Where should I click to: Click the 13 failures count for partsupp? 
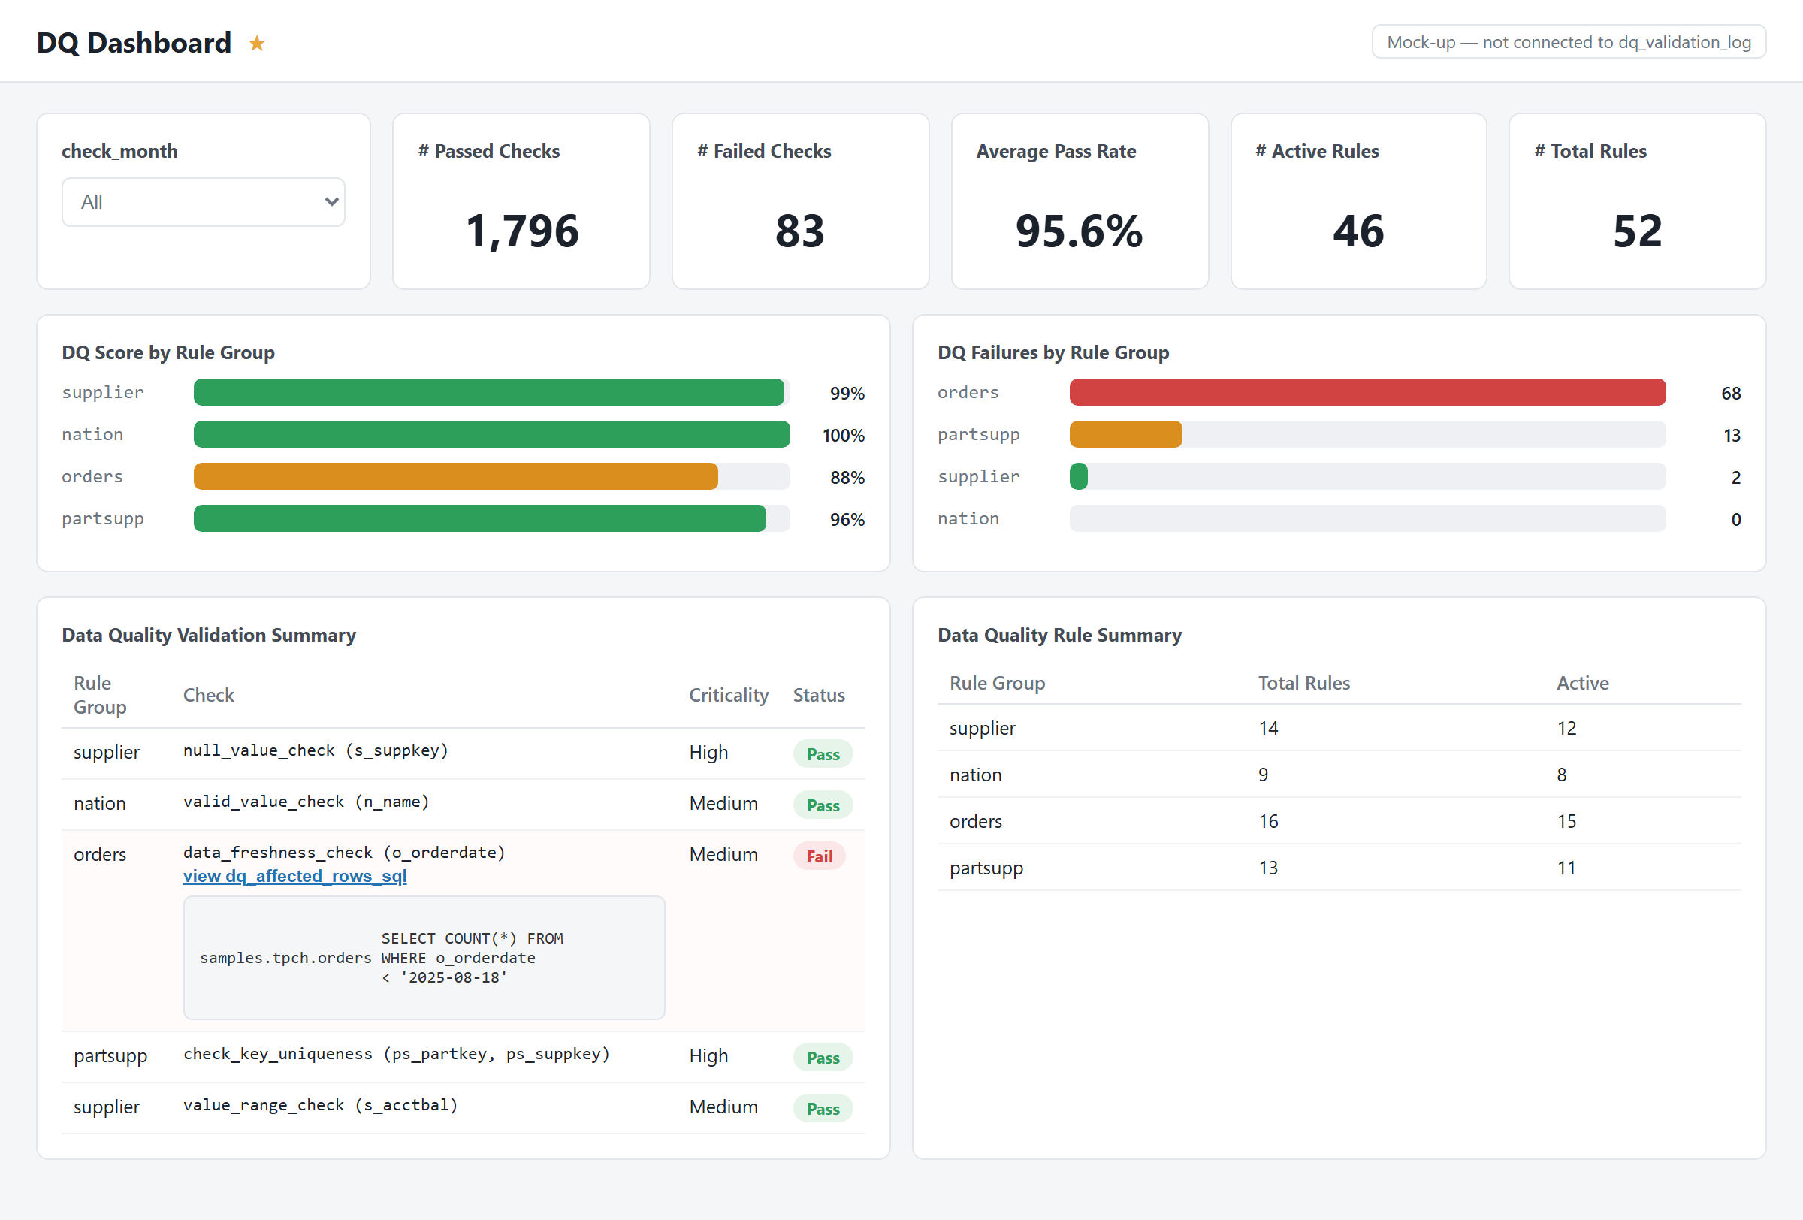tap(1732, 435)
